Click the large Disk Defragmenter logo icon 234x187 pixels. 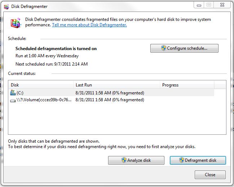pos(16,23)
